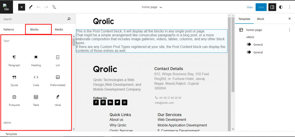Click the home-page template layout icon

pos(241,30)
